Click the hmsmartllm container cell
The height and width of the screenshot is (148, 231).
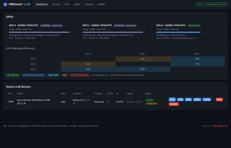81,102
